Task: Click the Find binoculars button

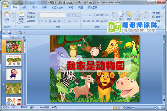Action: pyautogui.click(x=156, y=13)
